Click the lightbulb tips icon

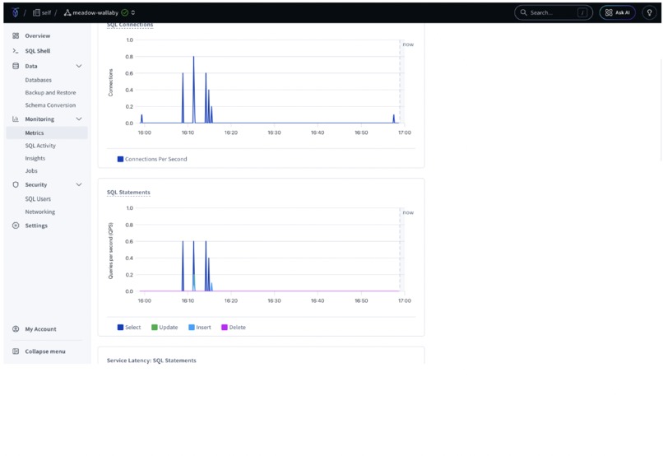click(x=650, y=12)
